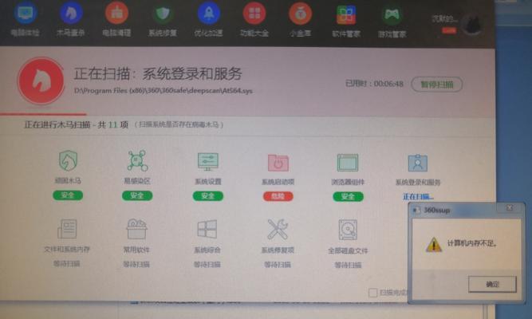Image resolution: width=532 pixels, height=319 pixels.
Task: Click the 暂停扫描 button
Action: point(436,85)
